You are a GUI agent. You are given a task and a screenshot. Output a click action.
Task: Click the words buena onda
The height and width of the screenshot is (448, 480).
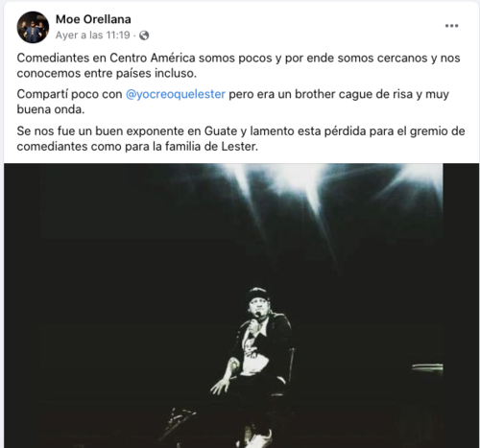click(x=51, y=109)
